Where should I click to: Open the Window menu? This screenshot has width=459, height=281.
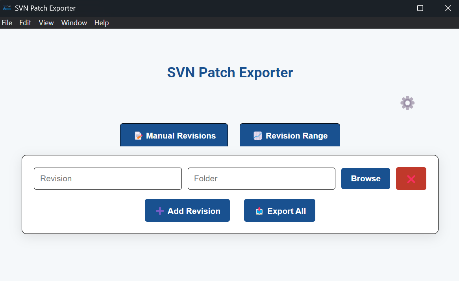74,23
